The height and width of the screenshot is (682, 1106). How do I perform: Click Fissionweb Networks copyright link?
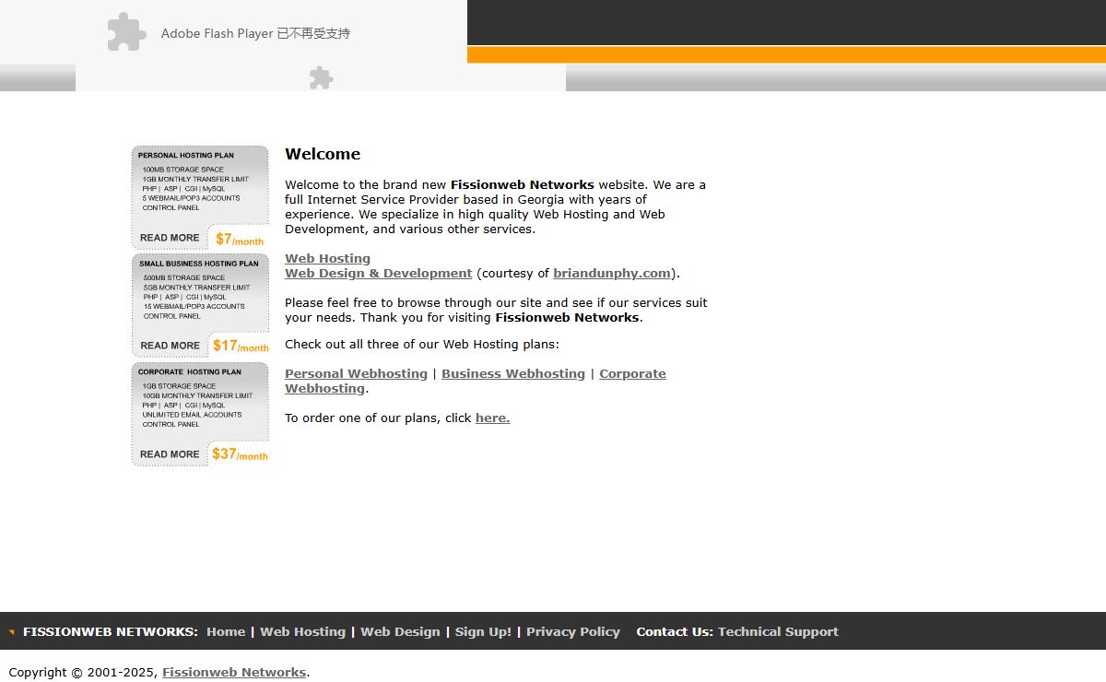234,673
